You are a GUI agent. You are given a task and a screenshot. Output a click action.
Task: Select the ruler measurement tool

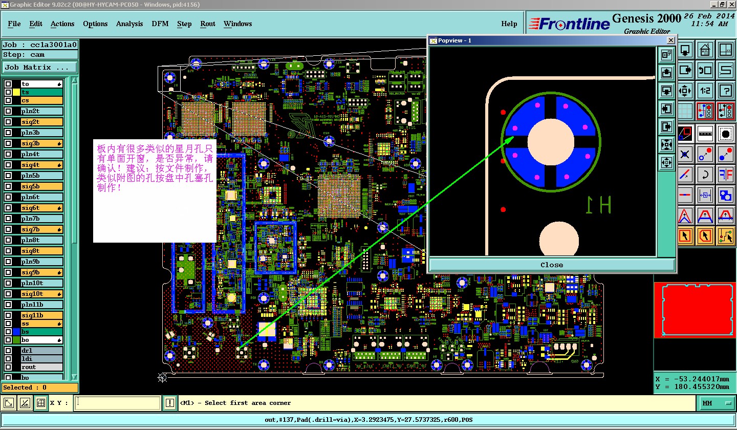pyautogui.click(x=705, y=133)
